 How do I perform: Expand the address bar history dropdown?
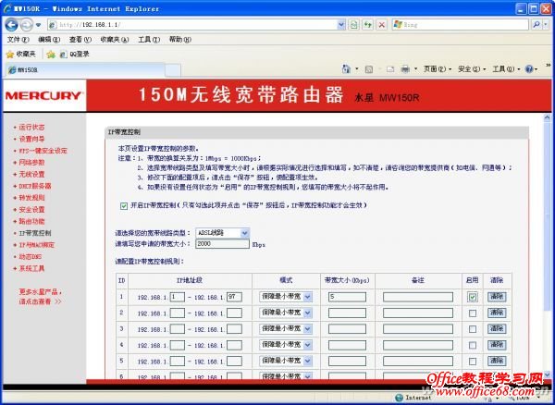pyautogui.click(x=340, y=25)
